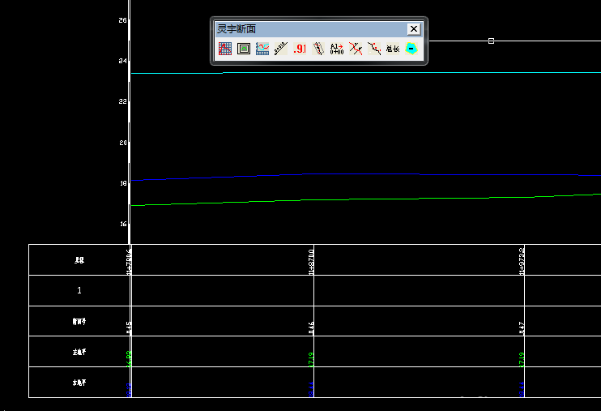Click the vertical axis label 20
This screenshot has height=411, width=601.
[x=123, y=143]
